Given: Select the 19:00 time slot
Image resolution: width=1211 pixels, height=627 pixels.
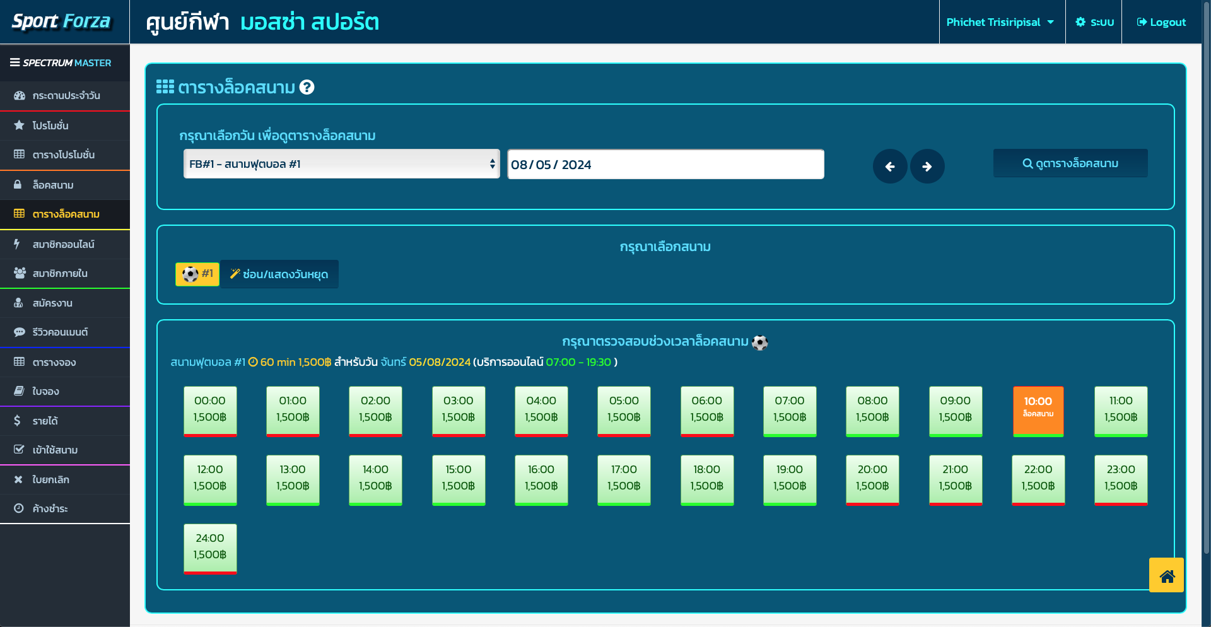Looking at the screenshot, I should tap(790, 479).
